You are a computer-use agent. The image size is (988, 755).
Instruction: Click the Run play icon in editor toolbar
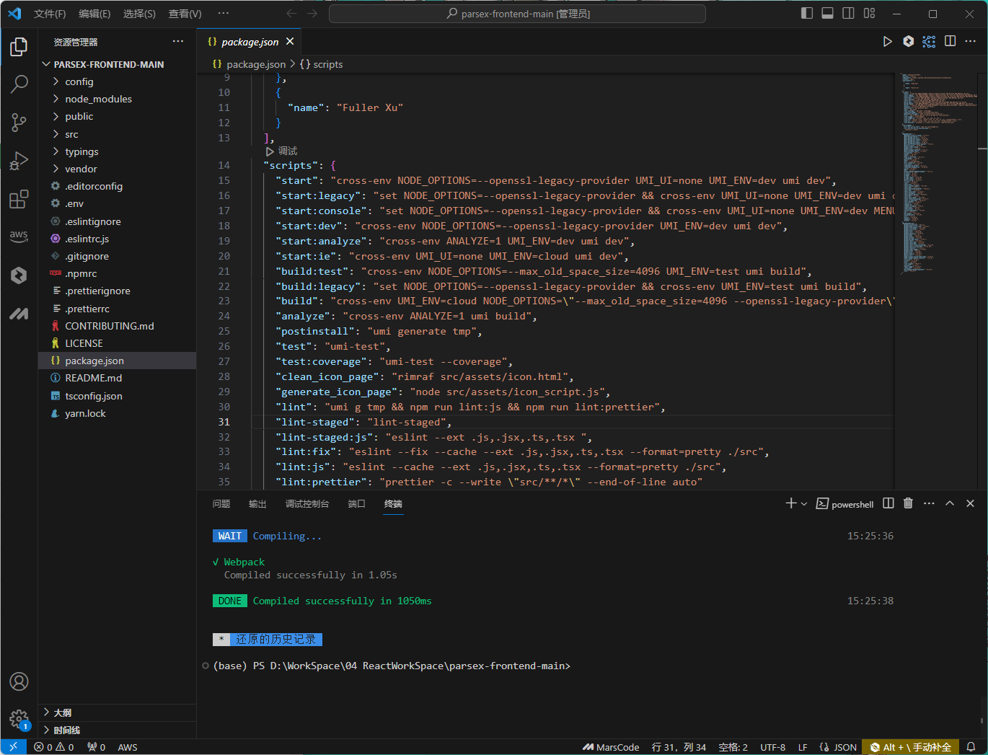[x=888, y=42]
